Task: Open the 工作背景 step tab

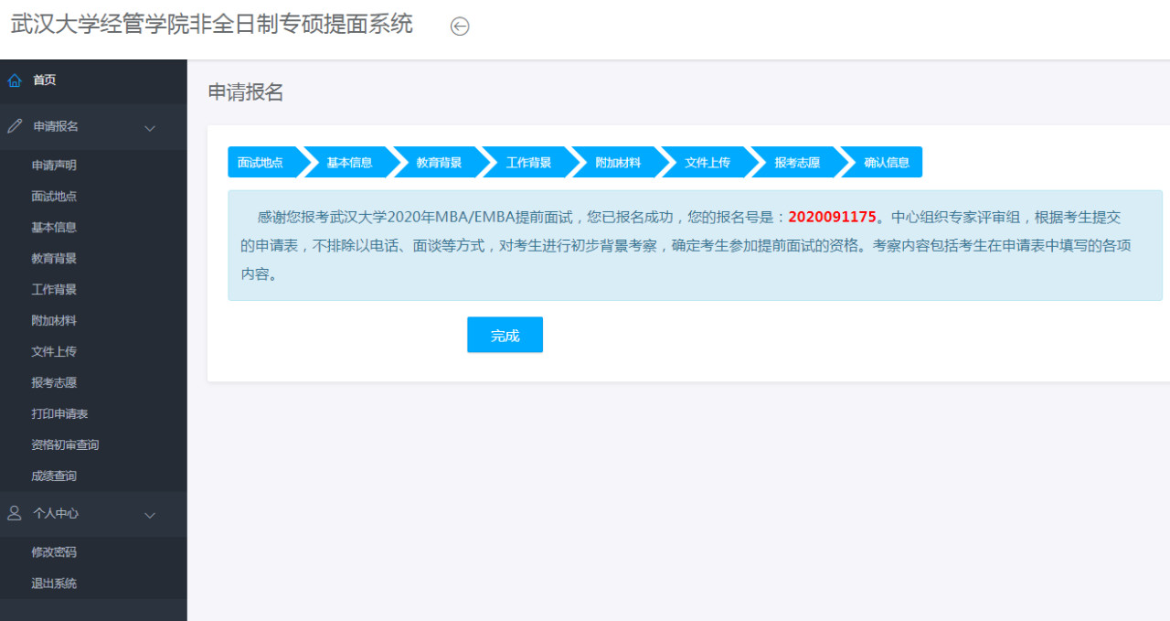Action: (x=528, y=163)
